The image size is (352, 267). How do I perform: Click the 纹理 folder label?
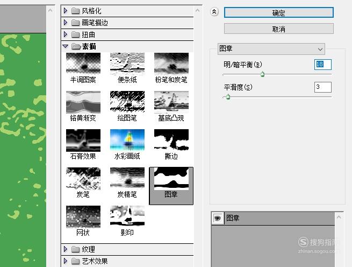coord(88,249)
